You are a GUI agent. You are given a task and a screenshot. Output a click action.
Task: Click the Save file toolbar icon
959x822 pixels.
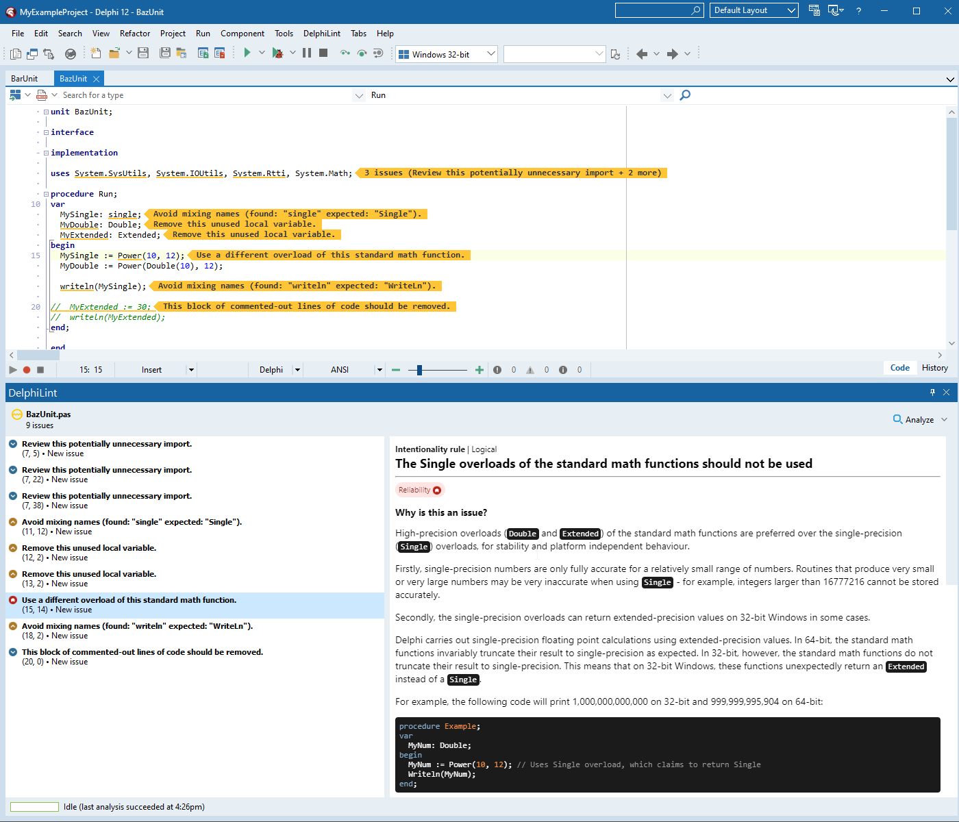coord(143,53)
